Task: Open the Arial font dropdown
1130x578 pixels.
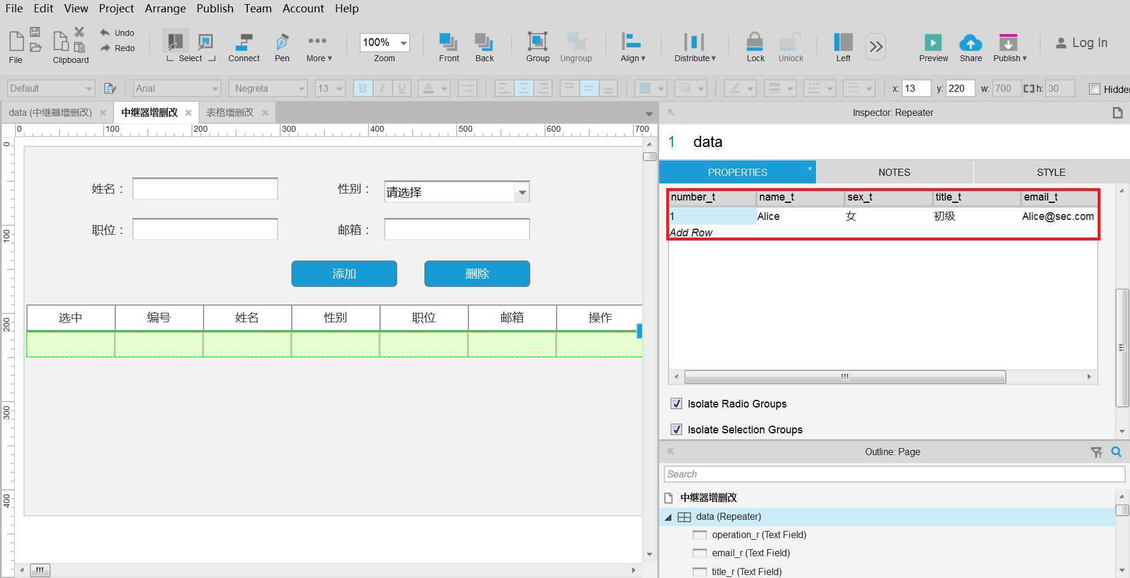Action: [x=177, y=88]
